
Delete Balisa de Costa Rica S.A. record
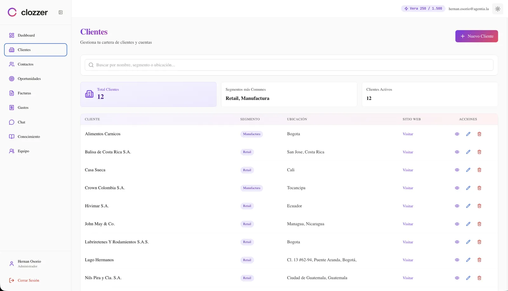[479, 152]
